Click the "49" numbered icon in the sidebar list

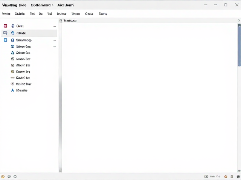point(12,84)
